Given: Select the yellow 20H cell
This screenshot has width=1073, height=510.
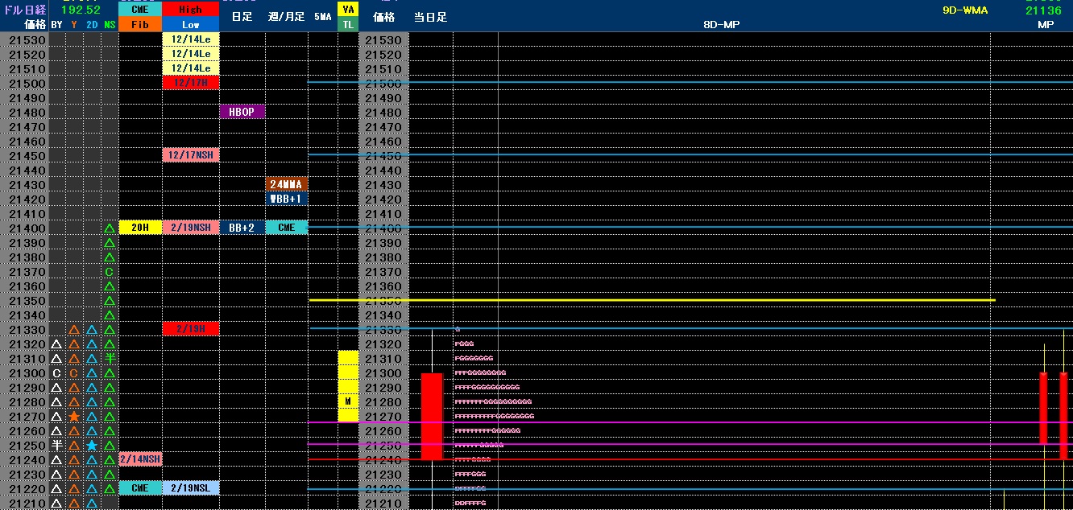Looking at the screenshot, I should (x=140, y=228).
